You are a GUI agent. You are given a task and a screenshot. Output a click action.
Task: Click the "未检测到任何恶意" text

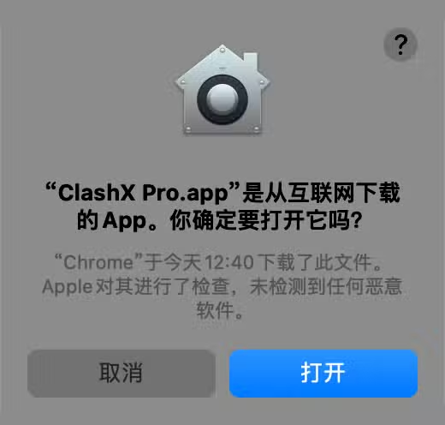click(326, 286)
